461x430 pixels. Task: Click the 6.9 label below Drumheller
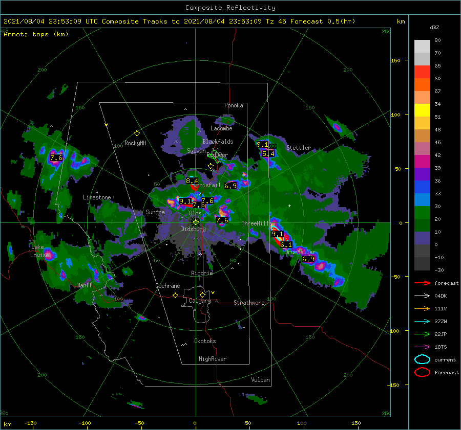pyautogui.click(x=308, y=259)
